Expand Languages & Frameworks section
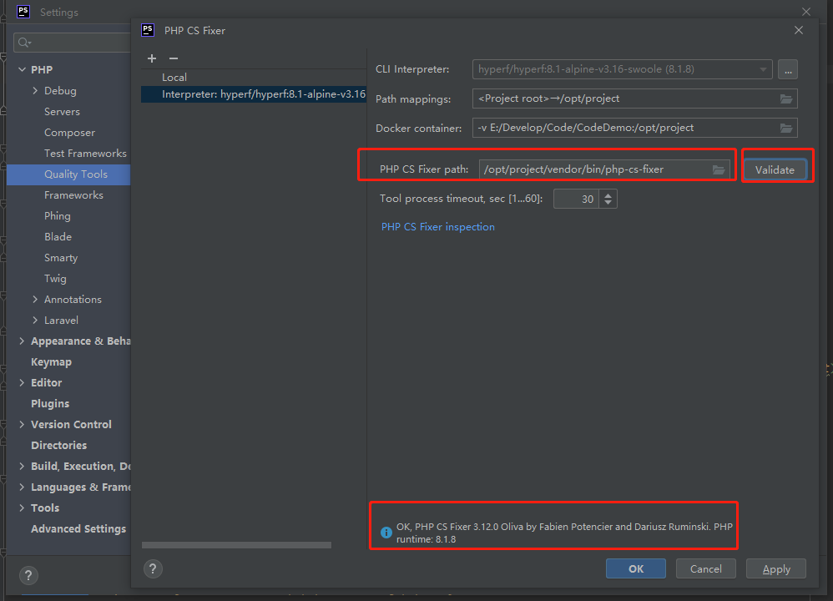This screenshot has width=833, height=601. [22, 487]
